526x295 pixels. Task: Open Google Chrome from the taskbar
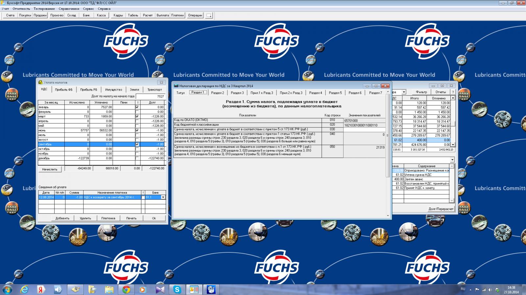click(x=126, y=289)
